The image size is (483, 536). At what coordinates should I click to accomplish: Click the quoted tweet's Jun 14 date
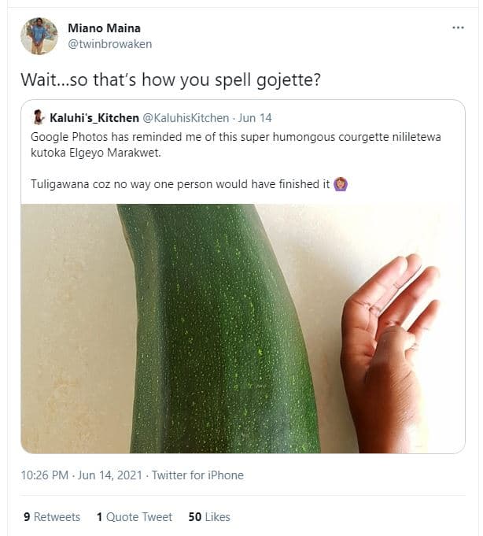click(254, 118)
